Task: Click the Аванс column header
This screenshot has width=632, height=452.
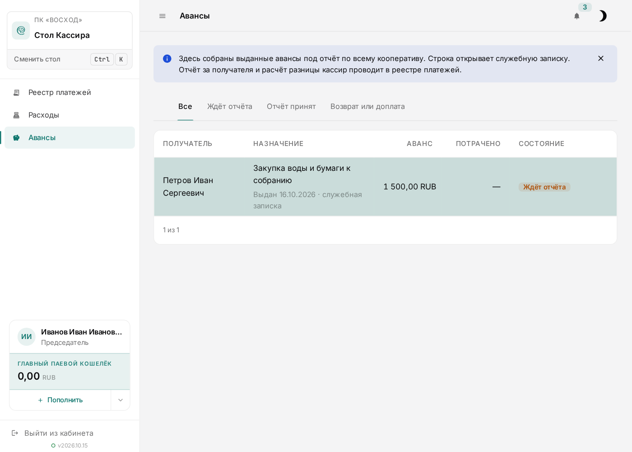Action: [x=419, y=144]
